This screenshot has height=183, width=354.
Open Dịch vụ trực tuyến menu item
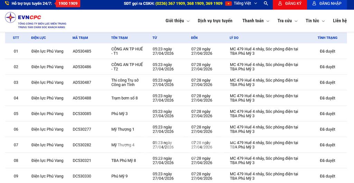click(x=215, y=21)
